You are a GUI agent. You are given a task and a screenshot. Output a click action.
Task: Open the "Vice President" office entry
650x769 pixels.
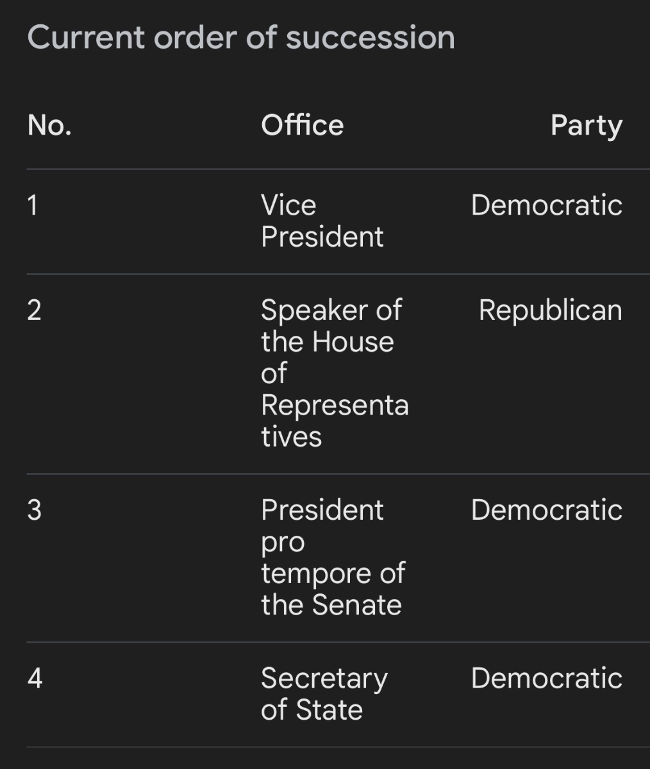(x=322, y=221)
